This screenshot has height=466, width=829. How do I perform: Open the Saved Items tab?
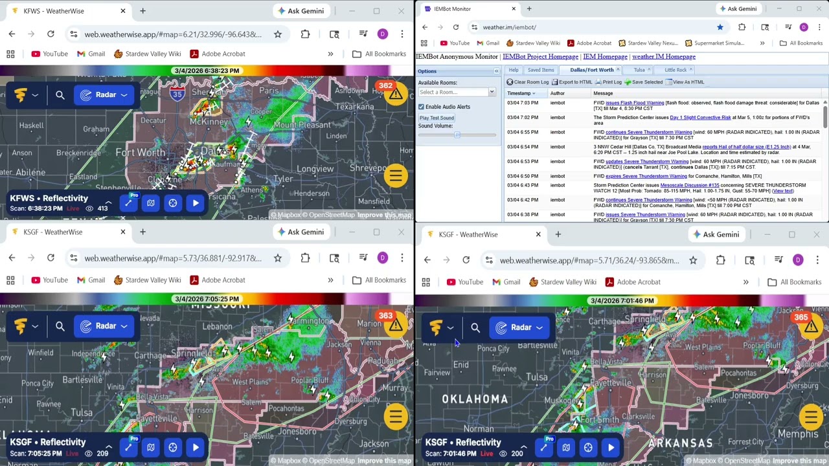pos(541,70)
